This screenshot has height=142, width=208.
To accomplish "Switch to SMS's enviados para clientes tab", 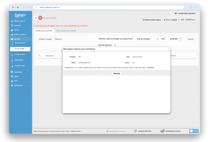I will 66,31.
